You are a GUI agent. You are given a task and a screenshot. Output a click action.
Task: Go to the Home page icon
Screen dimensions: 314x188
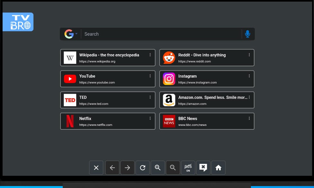tap(218, 168)
